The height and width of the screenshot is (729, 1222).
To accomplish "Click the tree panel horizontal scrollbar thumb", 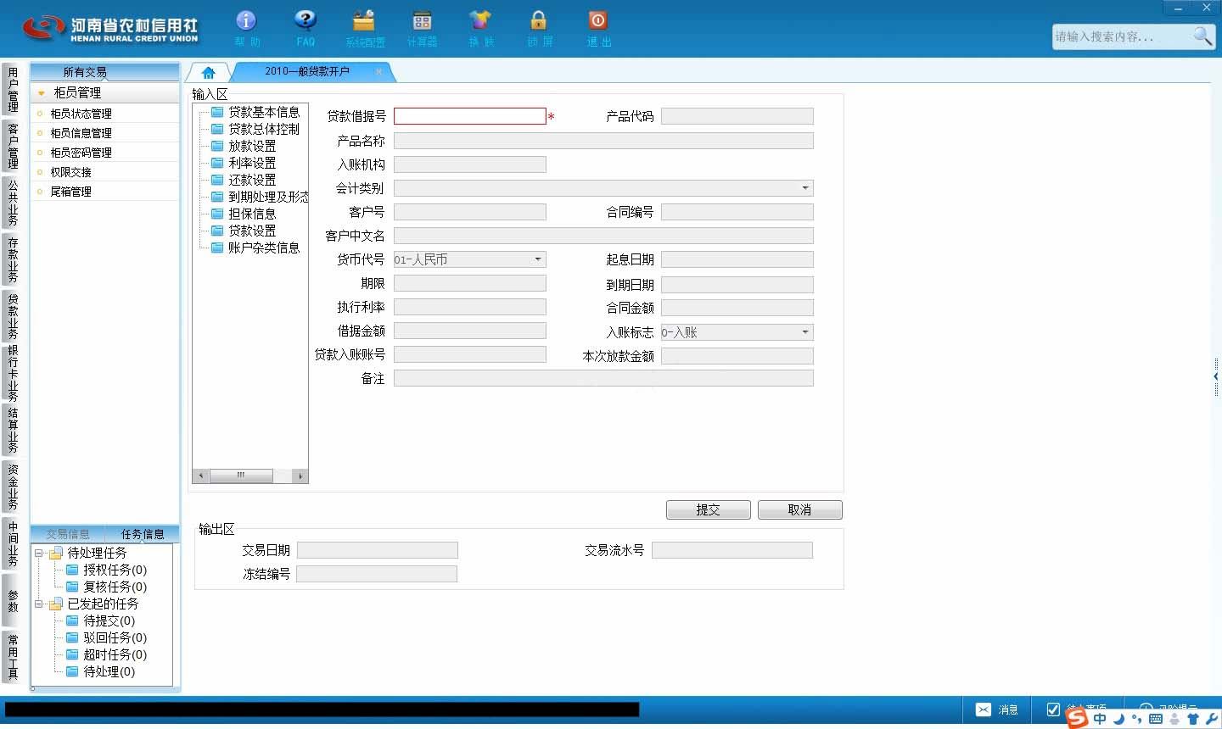I will tap(241, 476).
